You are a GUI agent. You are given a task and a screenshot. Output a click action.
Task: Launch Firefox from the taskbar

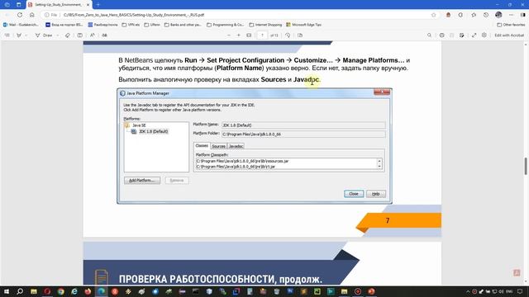(88, 291)
